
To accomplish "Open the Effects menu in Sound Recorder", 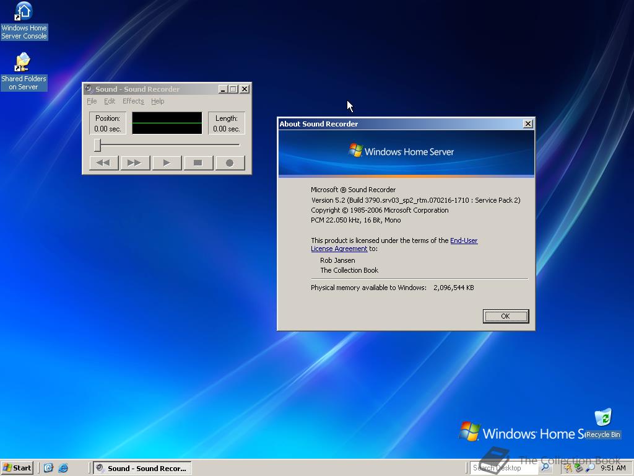I will (x=134, y=101).
